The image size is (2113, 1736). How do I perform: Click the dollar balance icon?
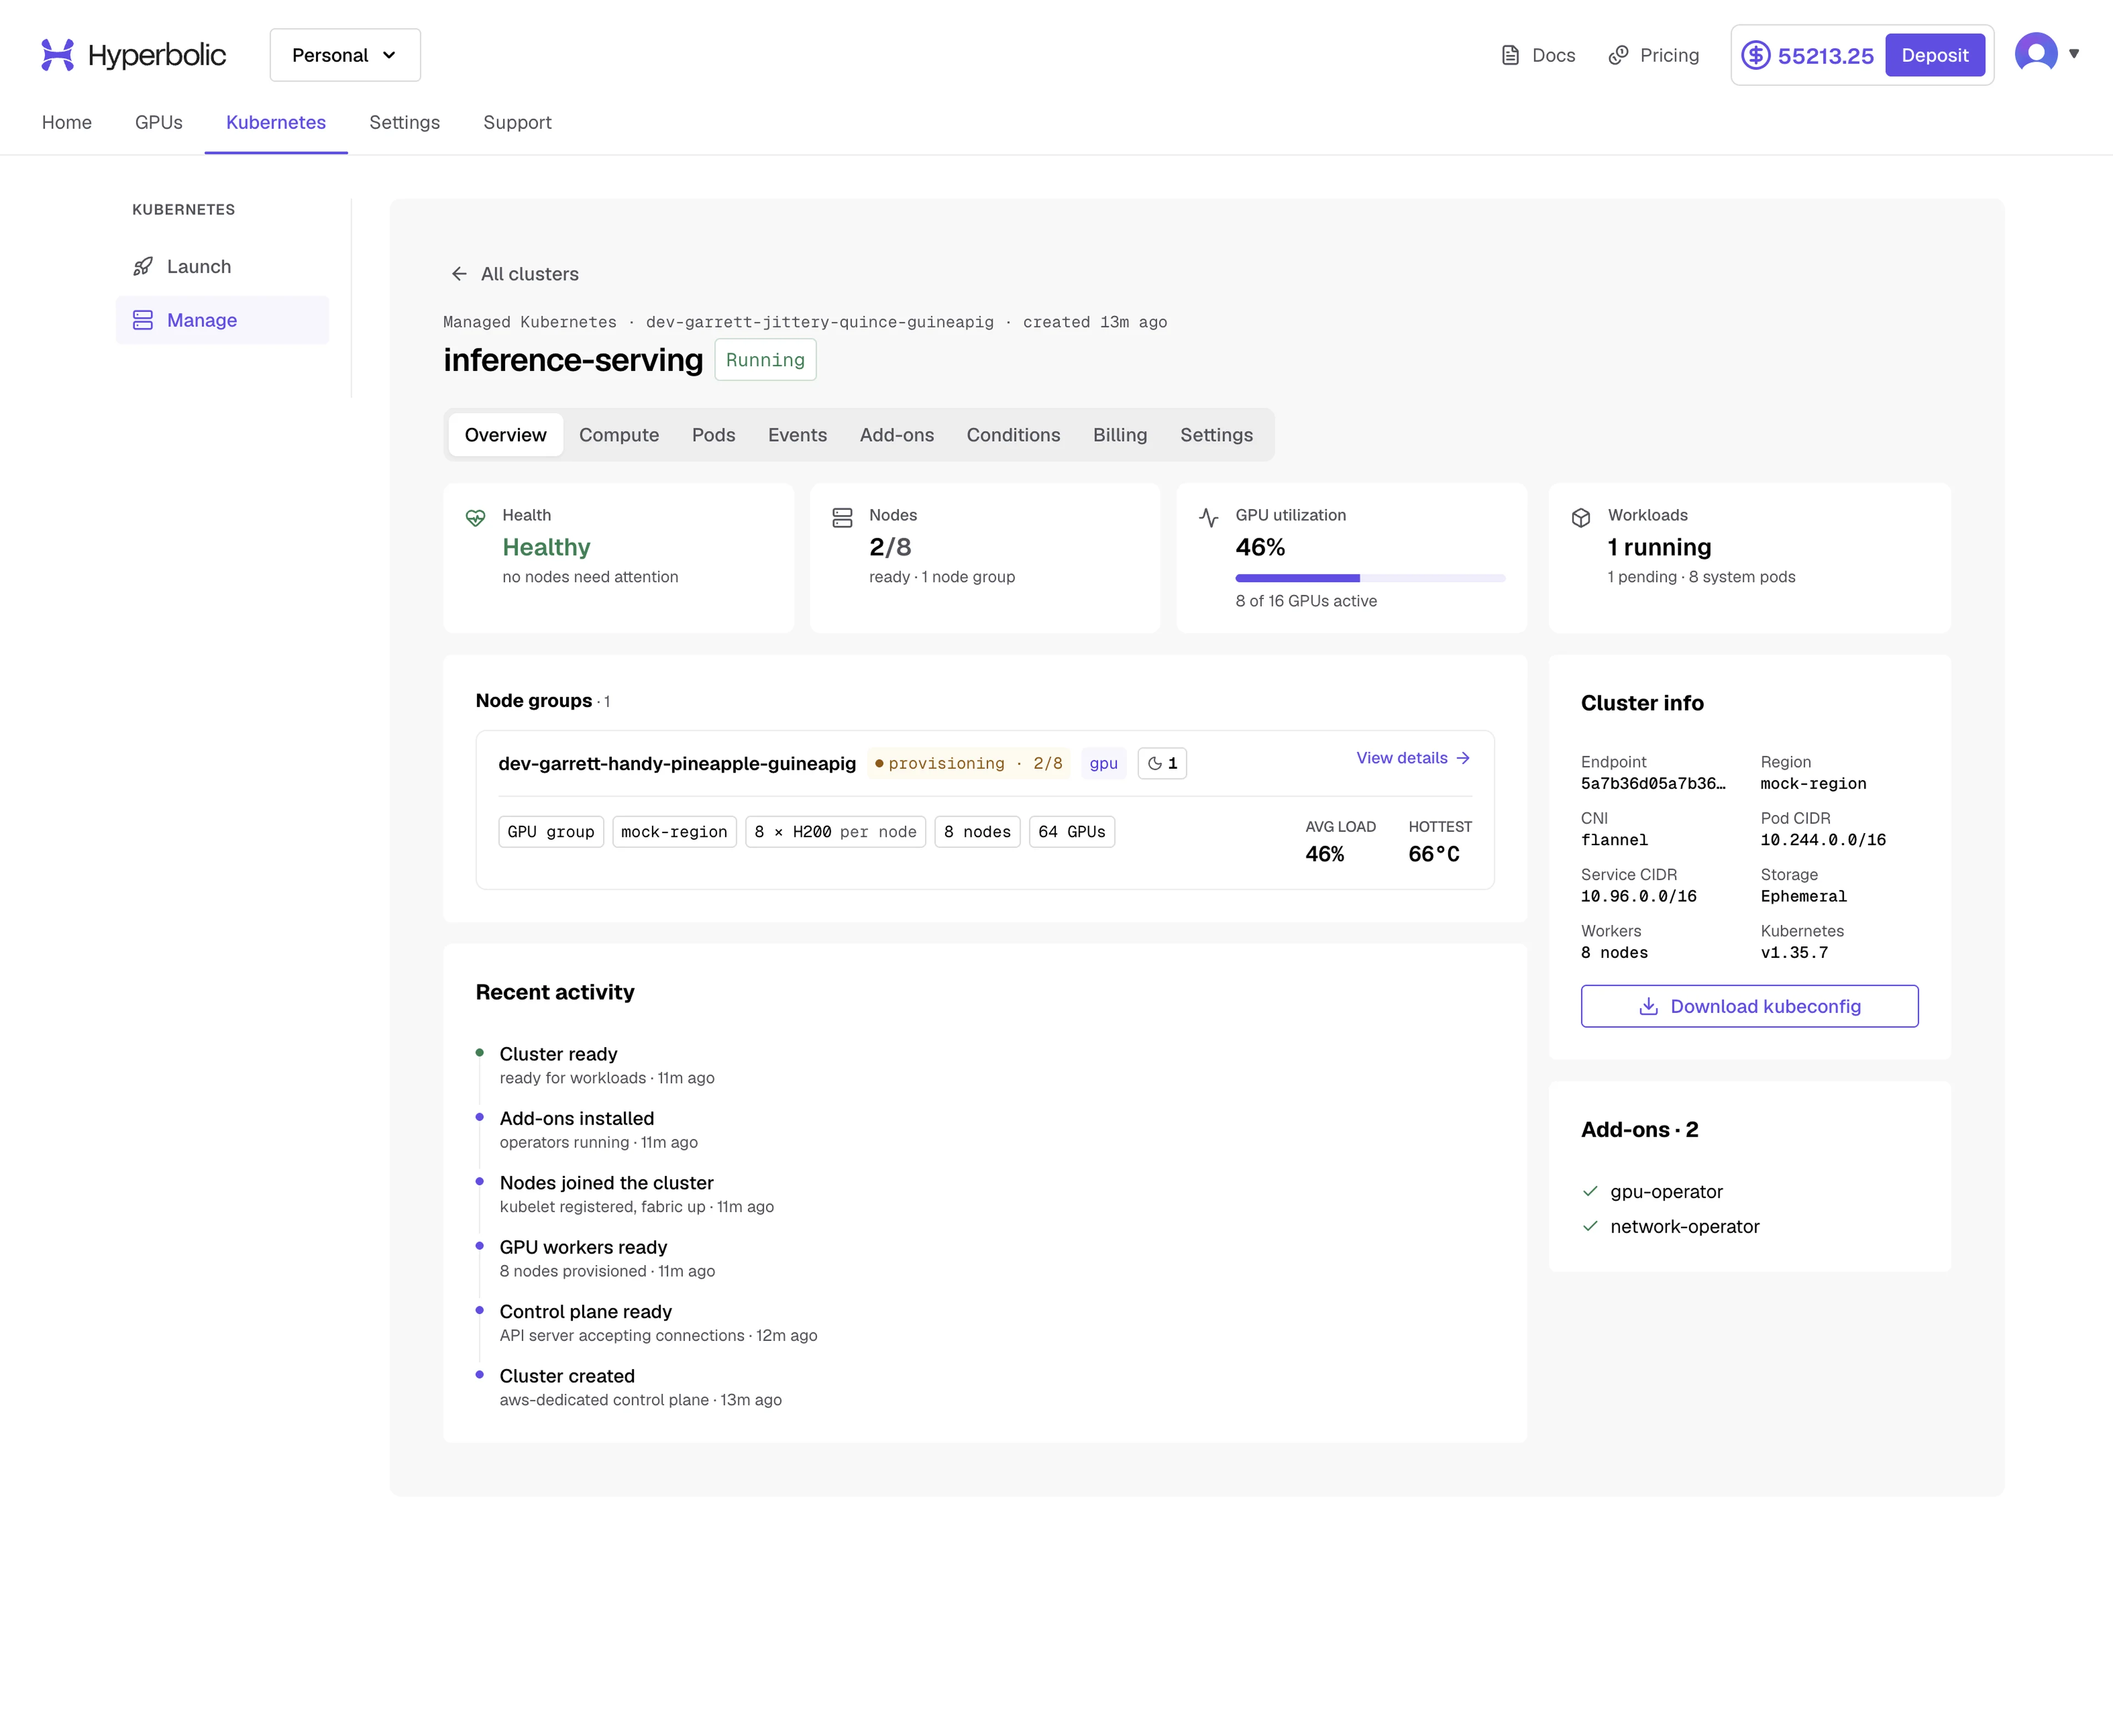1756,55
